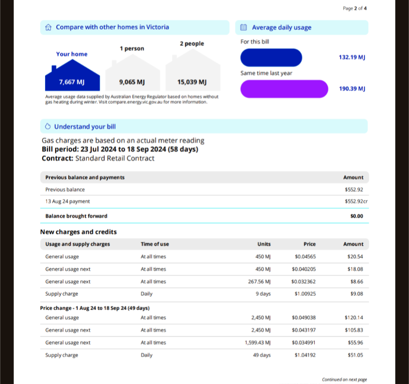The image size is (409, 384).
Task: Select the Price change - 1 Aug 24 heading
Action: 95,308
